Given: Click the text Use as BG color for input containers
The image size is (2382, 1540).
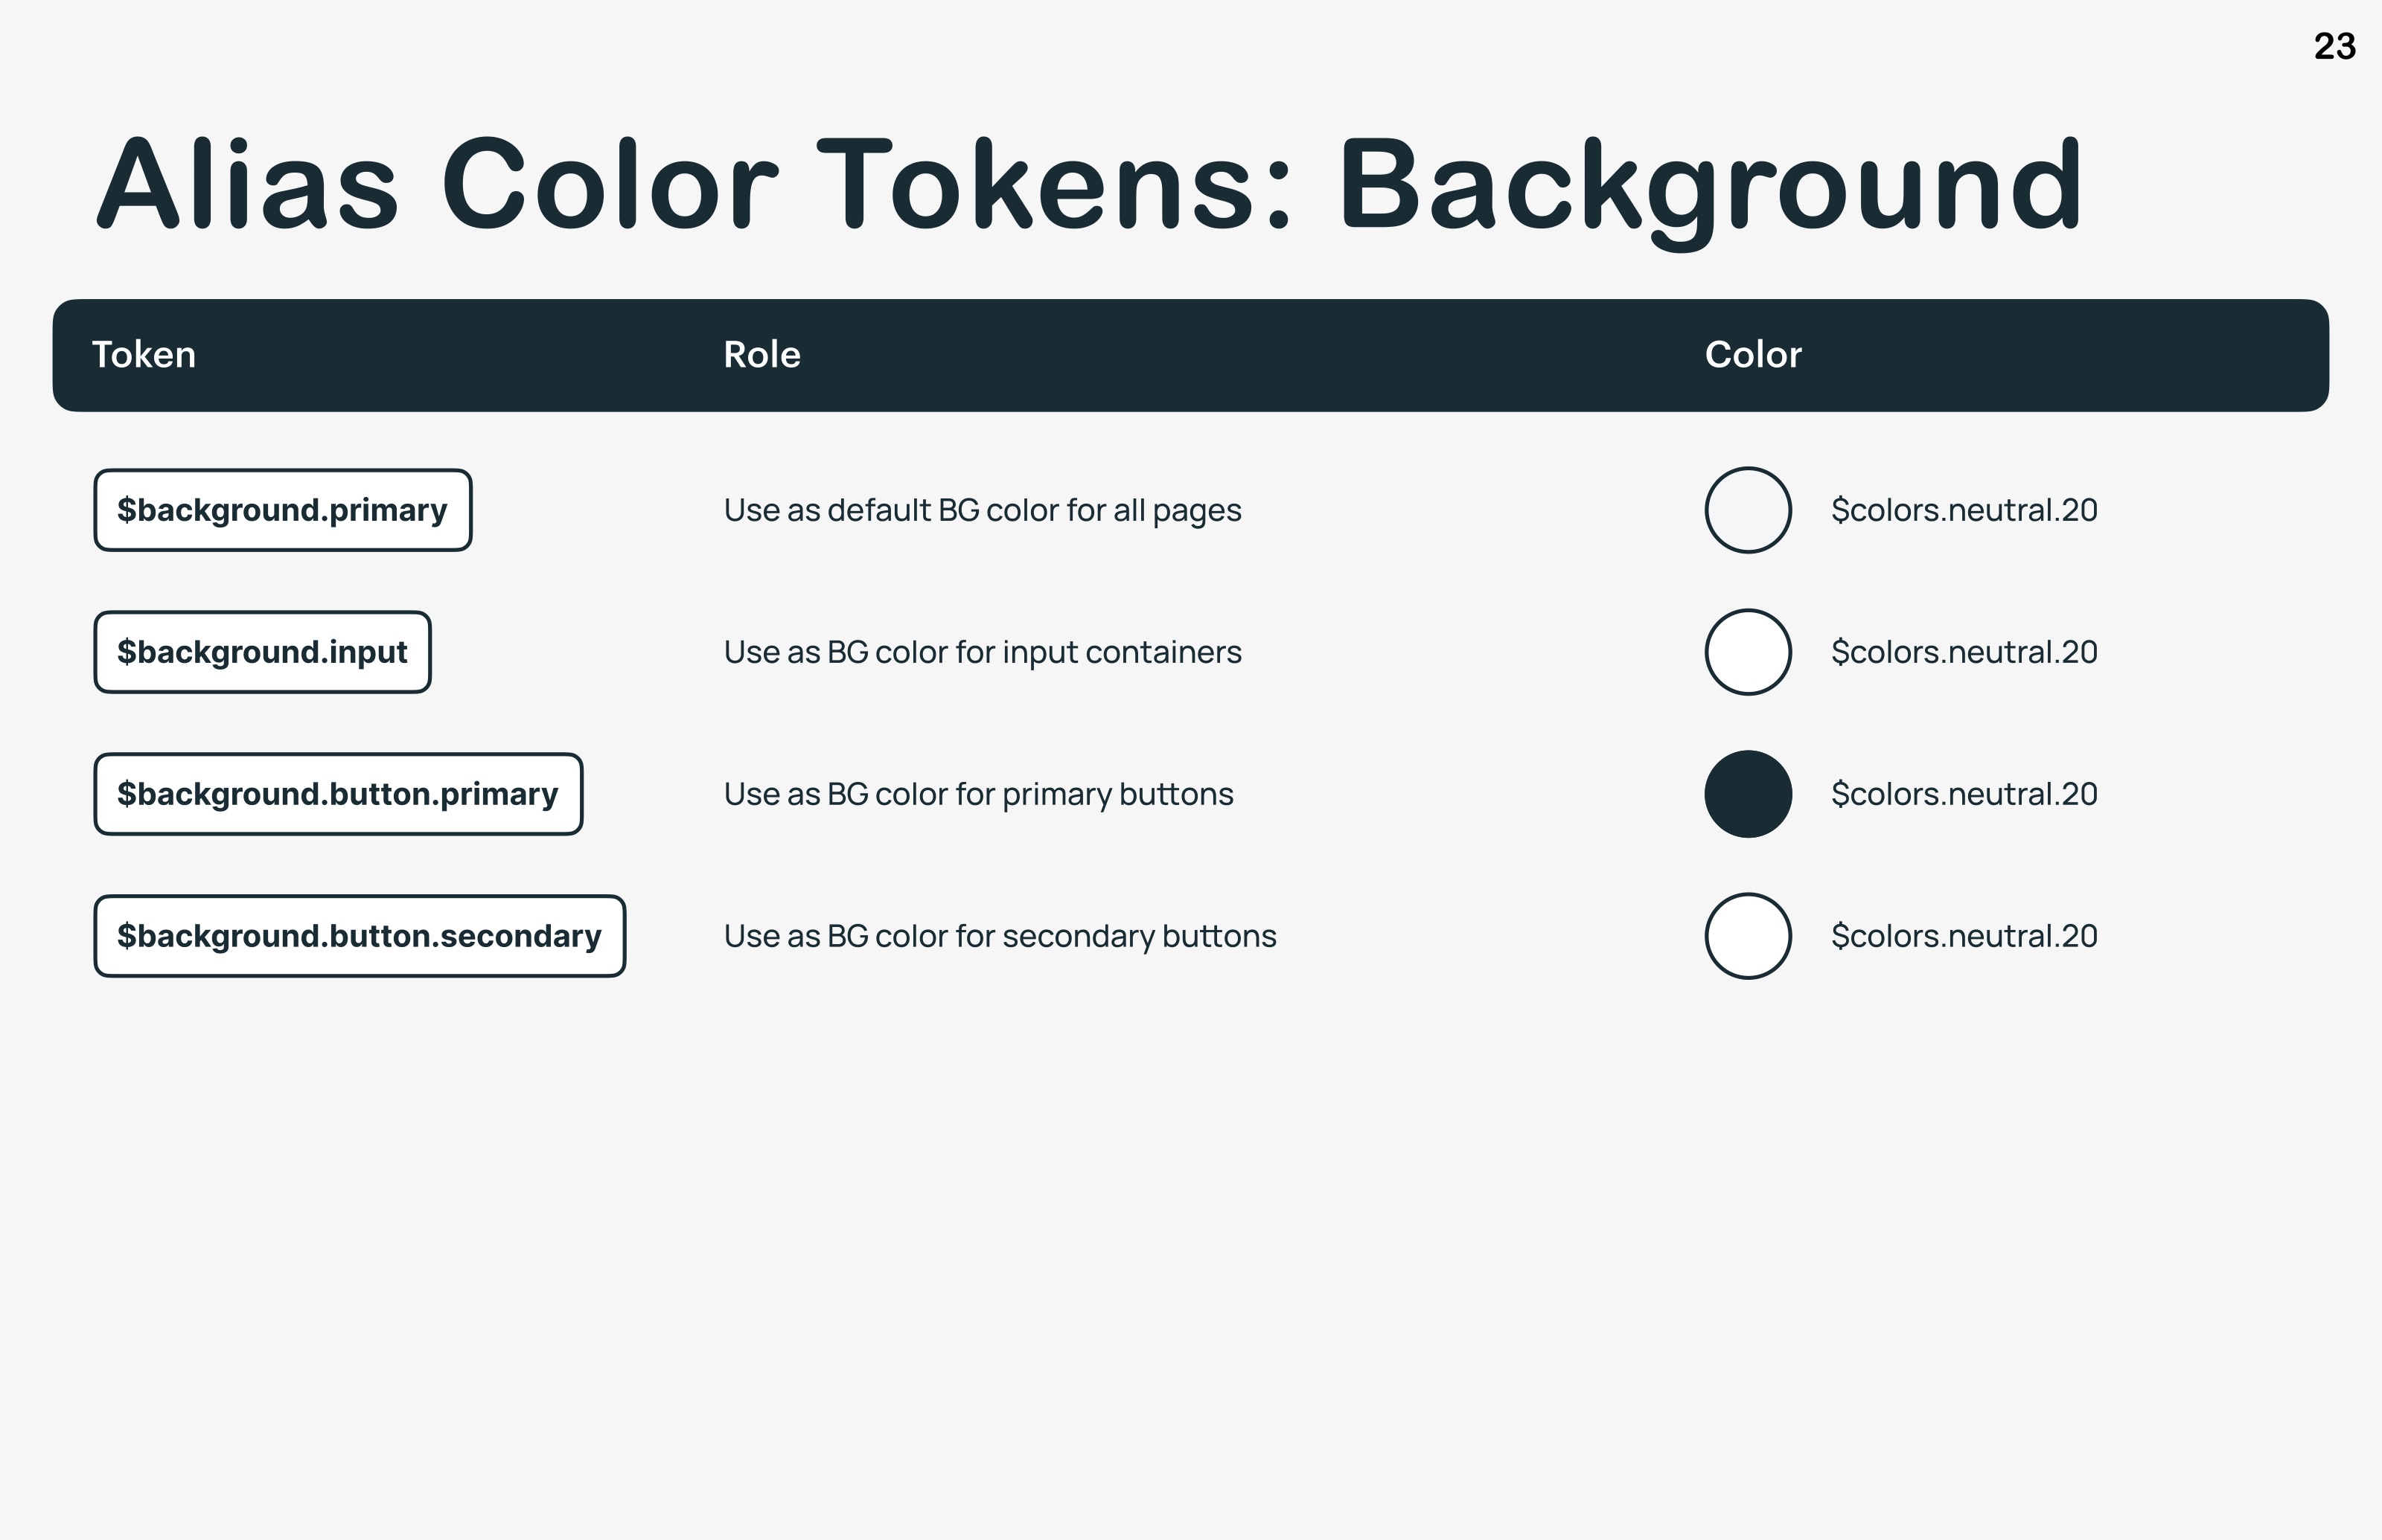Looking at the screenshot, I should click(983, 652).
